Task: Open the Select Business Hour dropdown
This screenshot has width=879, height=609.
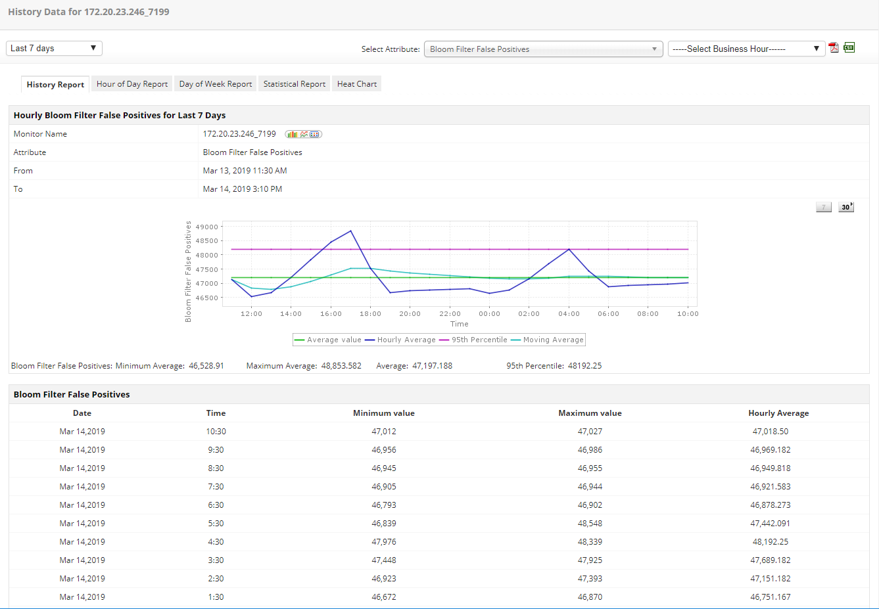Action: coord(746,49)
